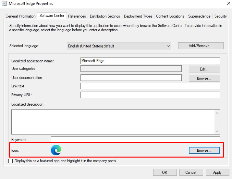The height and width of the screenshot is (179, 232).
Task: Focus the Keywords input field
Action: [136, 140]
